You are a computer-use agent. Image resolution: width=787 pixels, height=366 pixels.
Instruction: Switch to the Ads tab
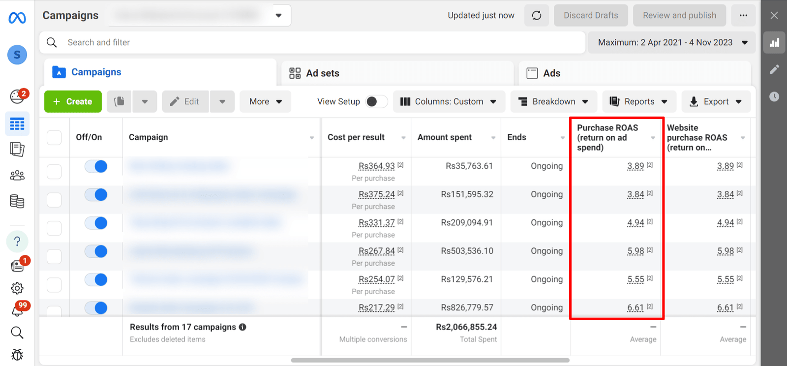[551, 73]
